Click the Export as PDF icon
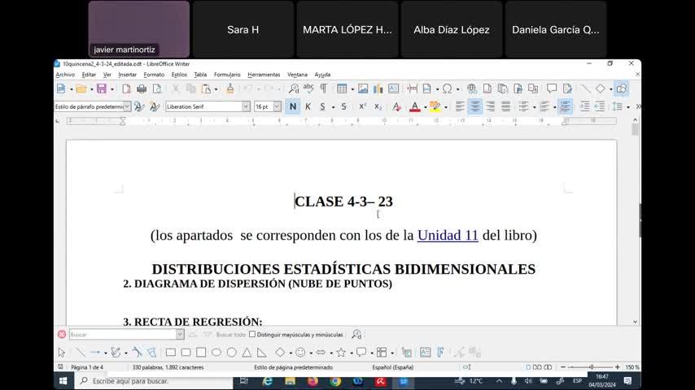Image resolution: width=695 pixels, height=390 pixels. 127,89
